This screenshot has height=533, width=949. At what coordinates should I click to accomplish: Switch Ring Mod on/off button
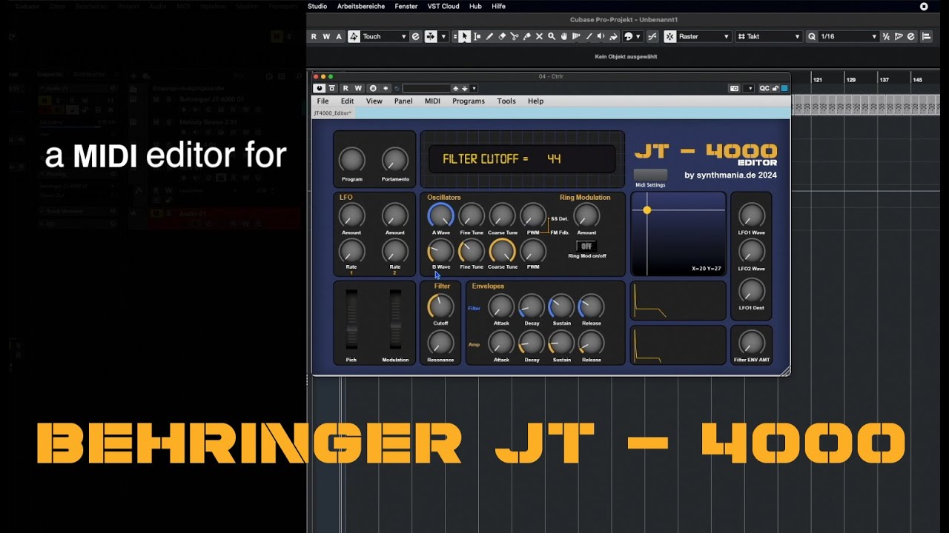pos(586,247)
